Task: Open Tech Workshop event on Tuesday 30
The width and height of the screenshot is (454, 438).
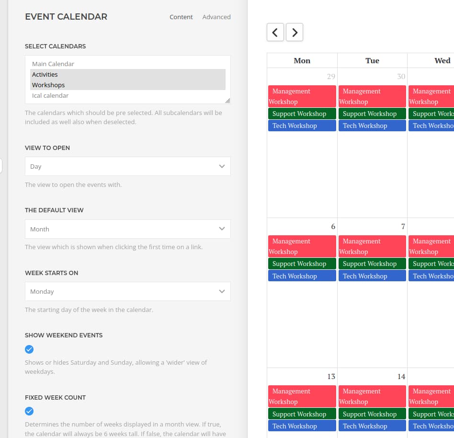Action: click(372, 126)
